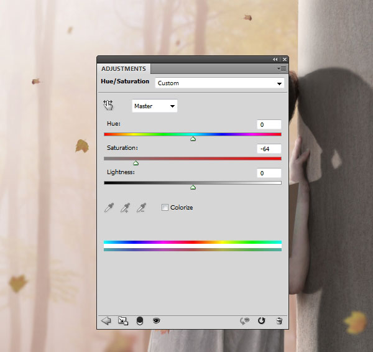Collapse panel to icons double-arrow
373x352 pixels.
(275, 59)
